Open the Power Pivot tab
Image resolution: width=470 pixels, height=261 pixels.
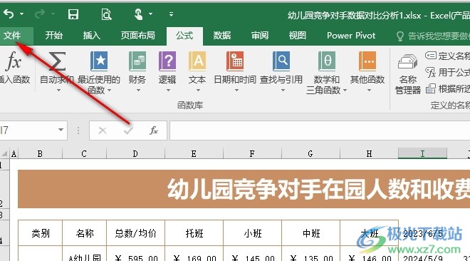pyautogui.click(x=351, y=36)
